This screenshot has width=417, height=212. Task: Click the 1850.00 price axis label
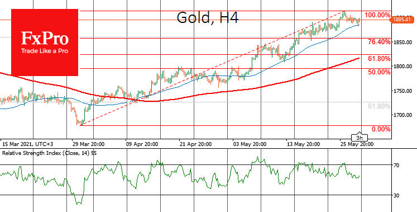click(x=403, y=42)
